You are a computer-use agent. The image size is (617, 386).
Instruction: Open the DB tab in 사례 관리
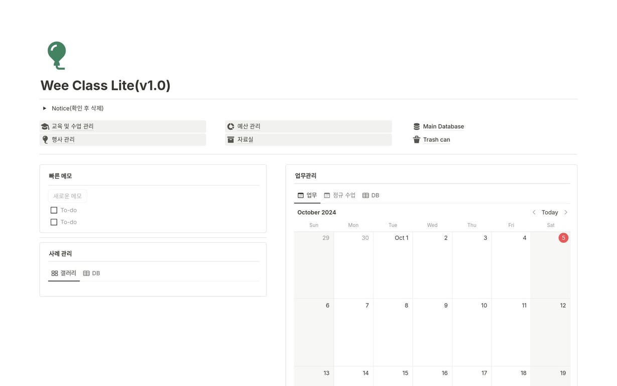click(x=92, y=273)
